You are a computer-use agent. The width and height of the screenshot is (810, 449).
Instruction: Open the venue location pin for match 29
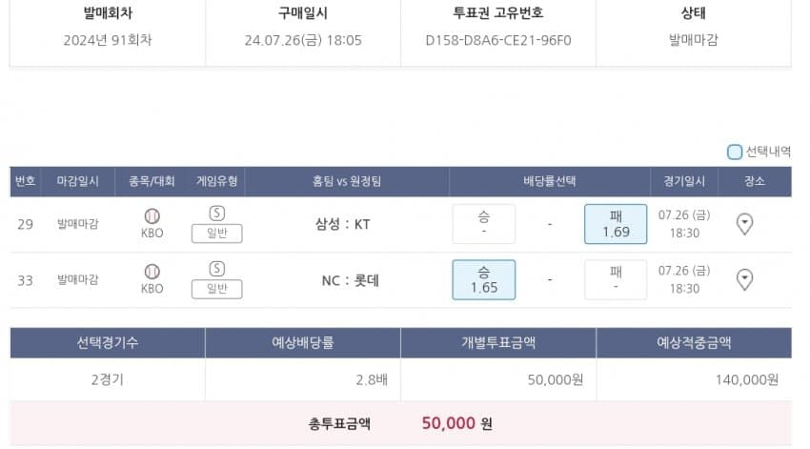pos(745,224)
